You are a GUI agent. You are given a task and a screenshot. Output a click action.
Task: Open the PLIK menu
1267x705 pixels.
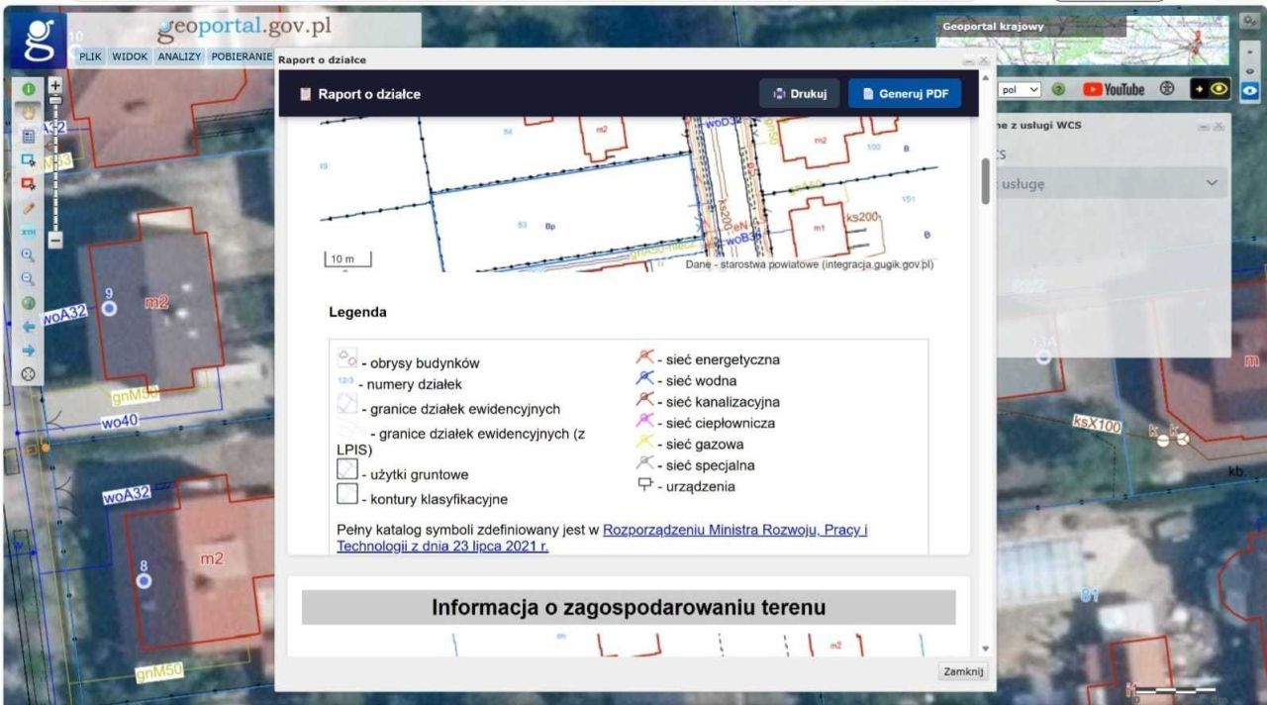coord(91,56)
